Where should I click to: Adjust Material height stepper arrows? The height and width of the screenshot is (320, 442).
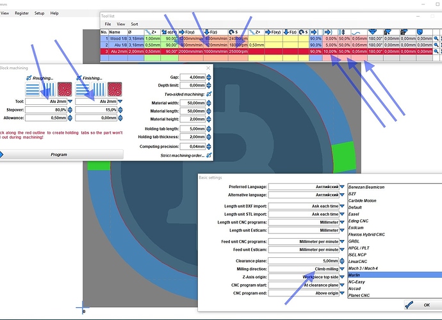click(x=209, y=119)
